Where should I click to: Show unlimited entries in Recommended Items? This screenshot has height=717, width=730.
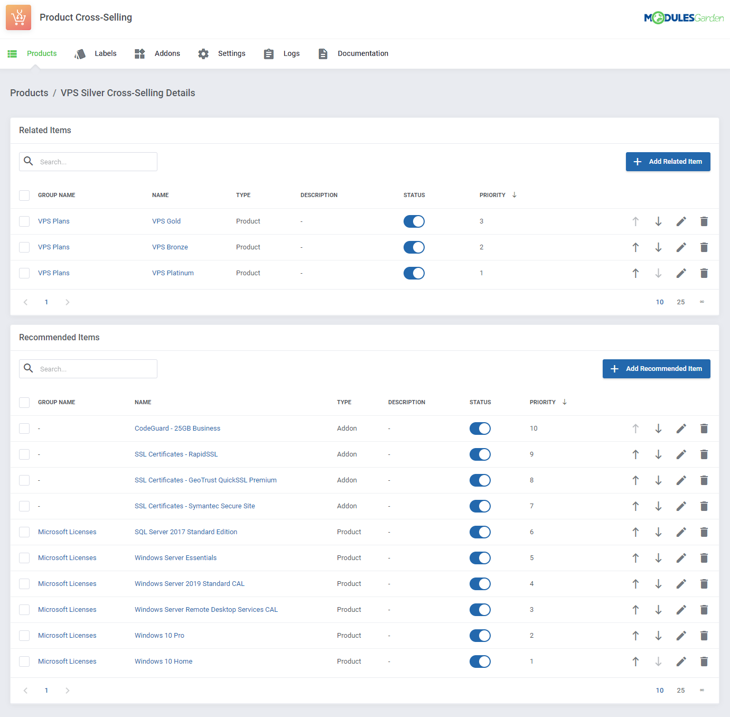702,691
